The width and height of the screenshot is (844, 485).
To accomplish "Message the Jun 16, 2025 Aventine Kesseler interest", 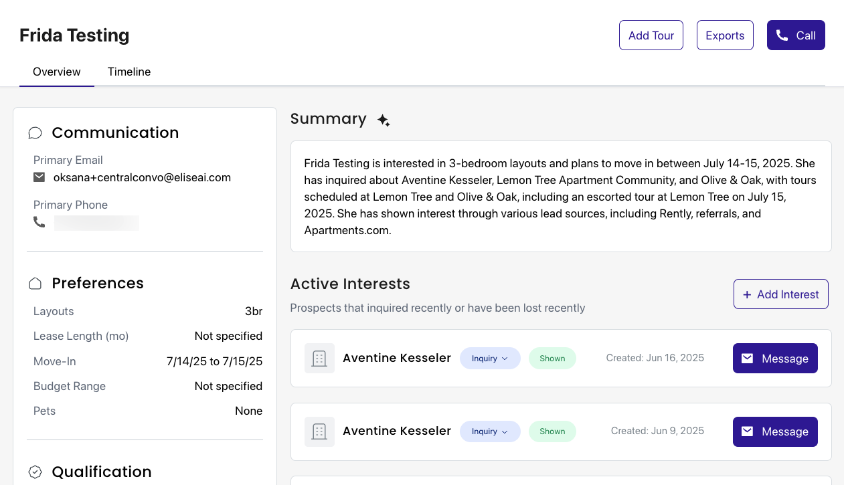I will point(775,359).
